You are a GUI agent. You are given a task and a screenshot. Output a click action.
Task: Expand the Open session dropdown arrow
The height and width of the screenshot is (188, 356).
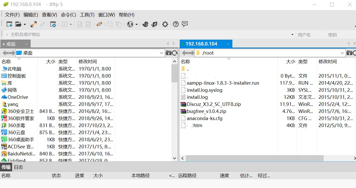(x=25, y=25)
